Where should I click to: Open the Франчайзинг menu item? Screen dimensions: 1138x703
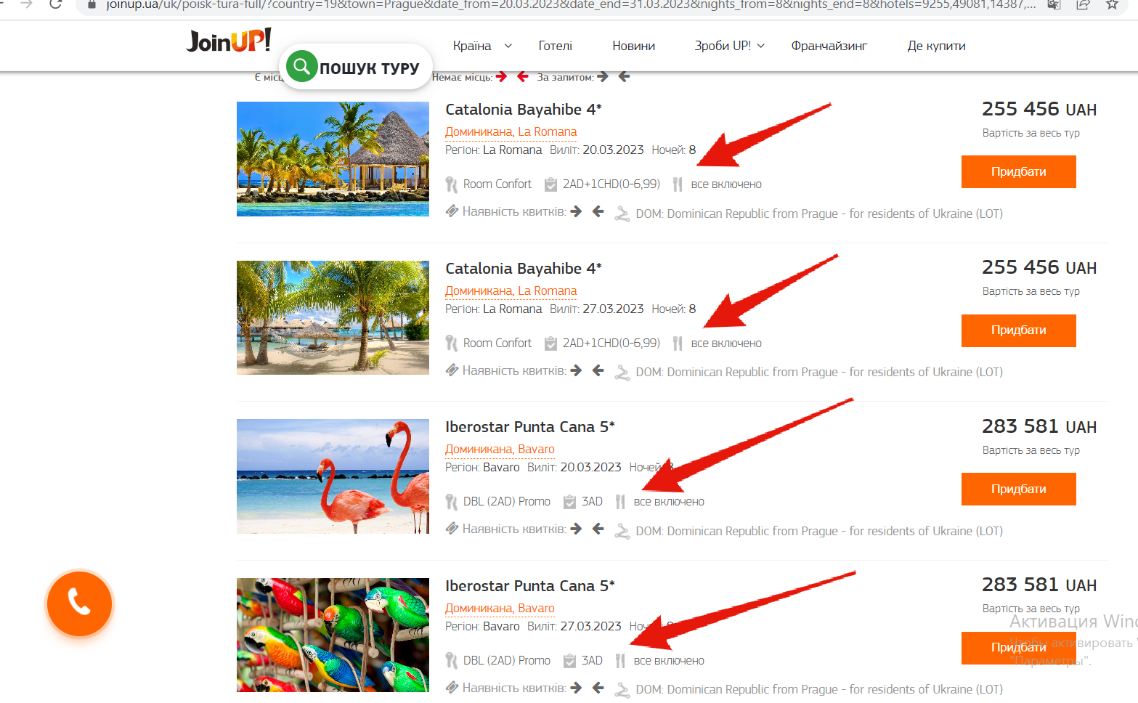click(x=829, y=46)
